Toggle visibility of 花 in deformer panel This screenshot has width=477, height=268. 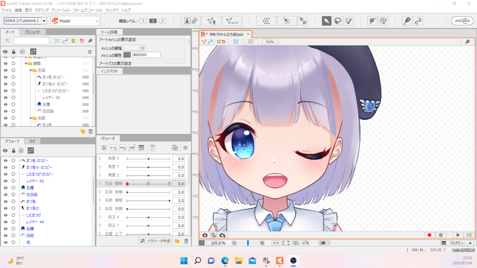click(x=6, y=242)
